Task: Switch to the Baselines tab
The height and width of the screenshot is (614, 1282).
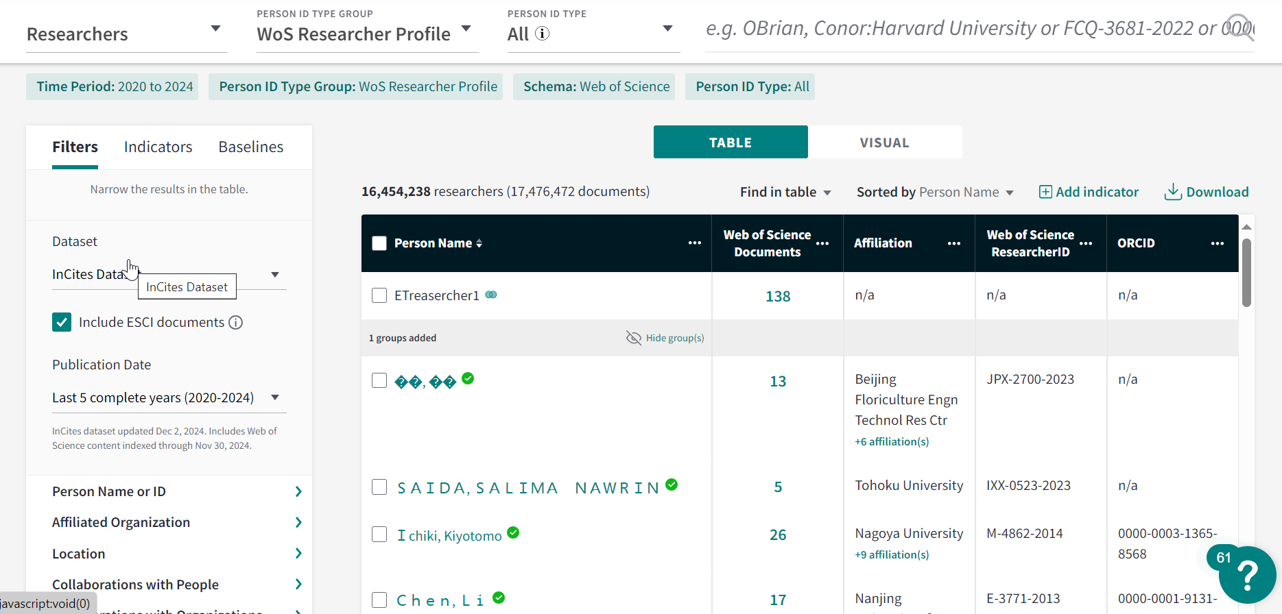Action: 251,147
